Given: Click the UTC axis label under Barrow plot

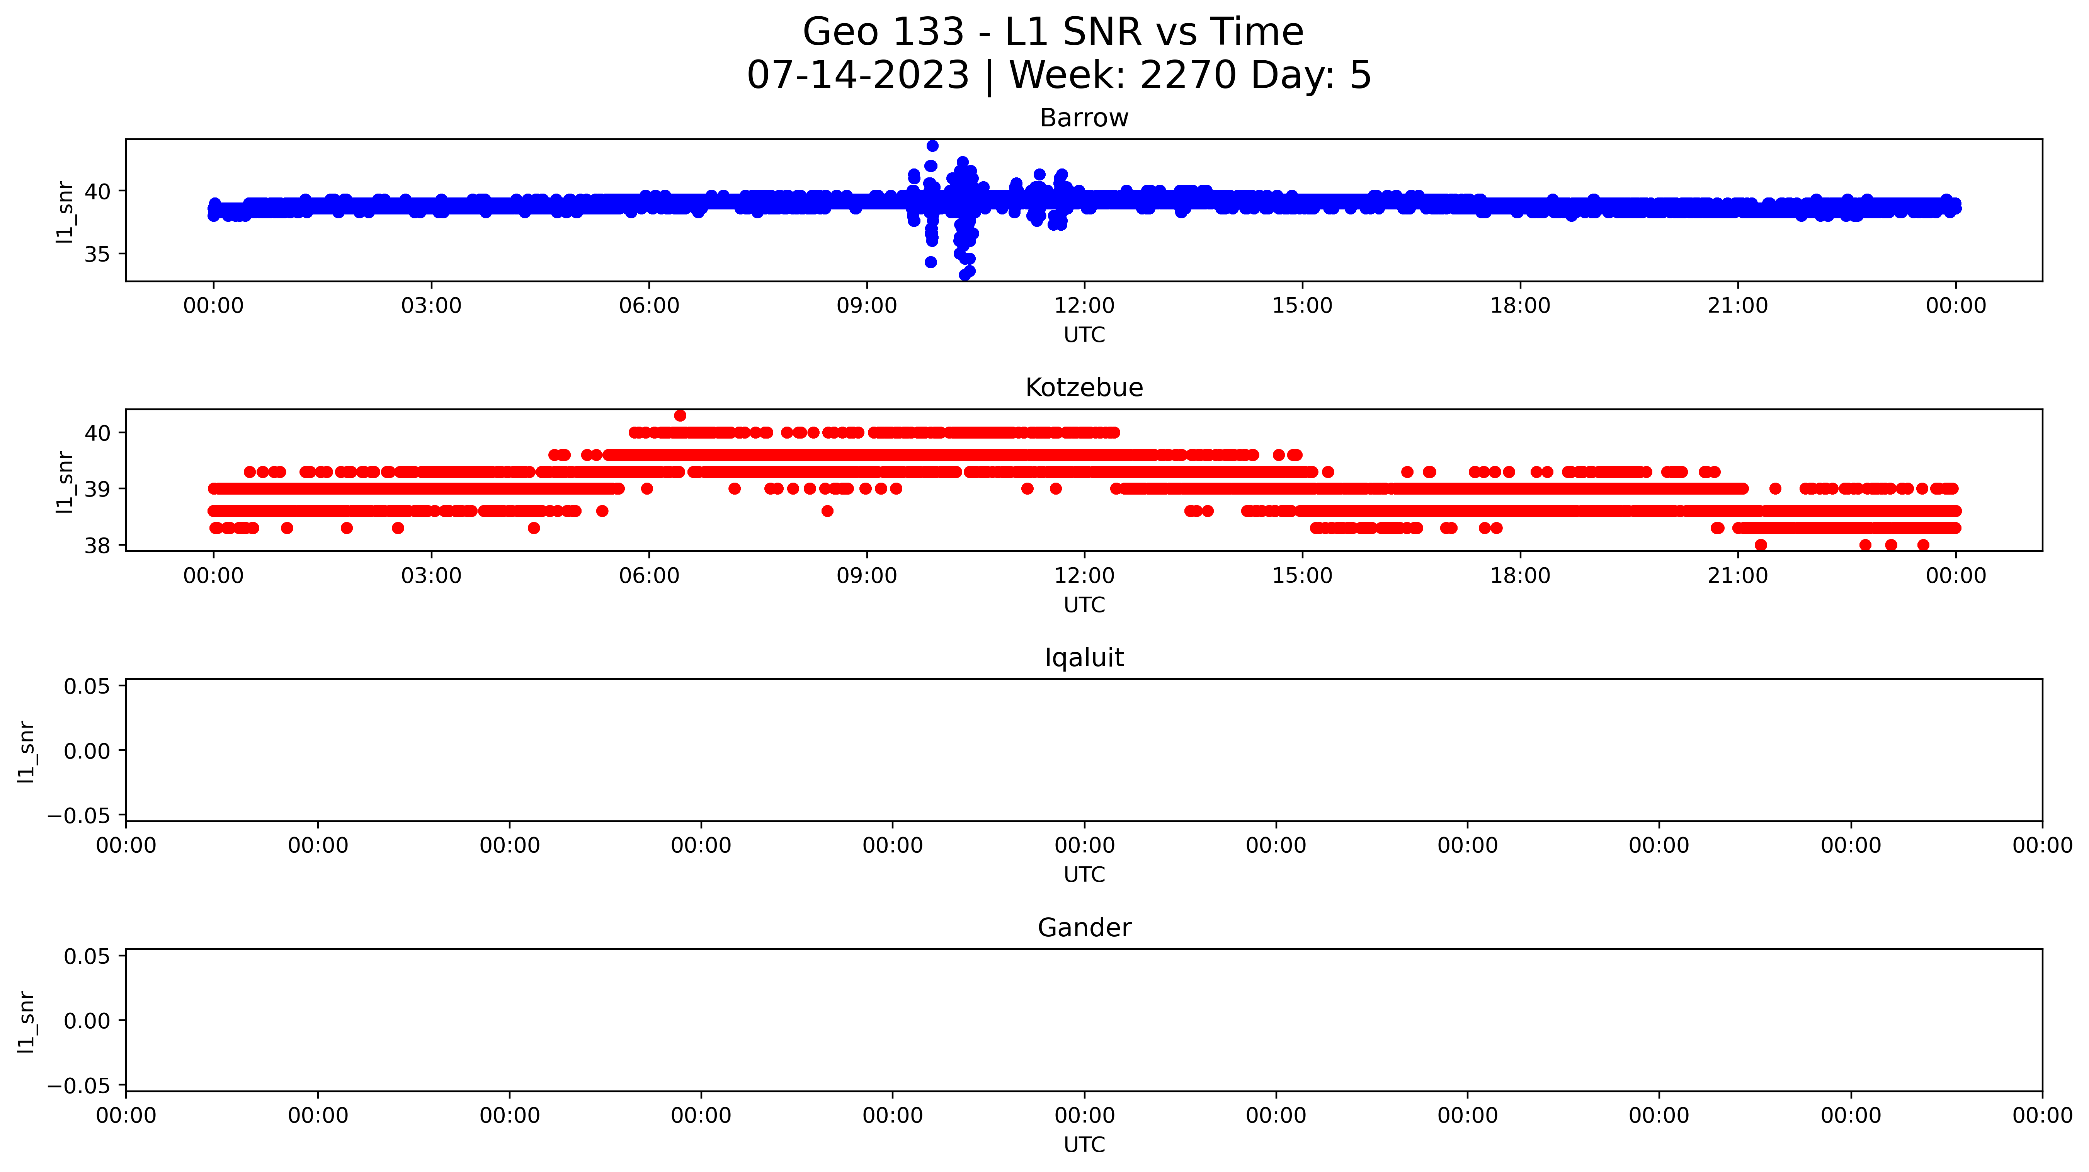Looking at the screenshot, I should [1084, 335].
